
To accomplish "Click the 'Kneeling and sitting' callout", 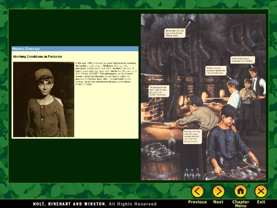I will (x=192, y=136).
